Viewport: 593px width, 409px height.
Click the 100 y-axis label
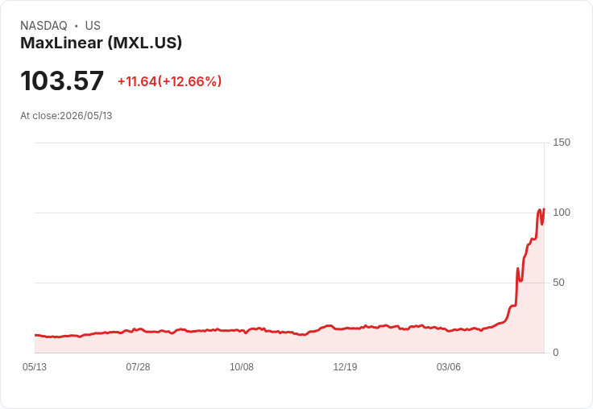click(x=562, y=213)
